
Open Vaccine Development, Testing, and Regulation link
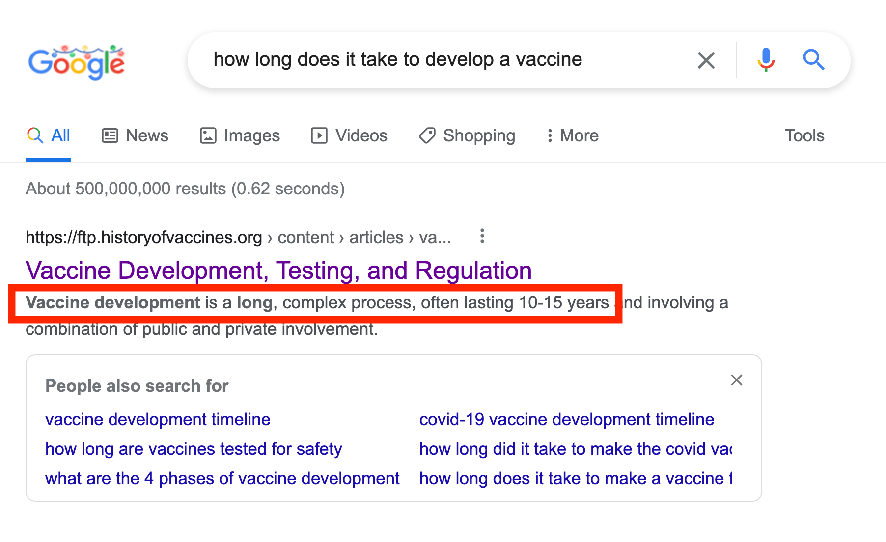[278, 271]
